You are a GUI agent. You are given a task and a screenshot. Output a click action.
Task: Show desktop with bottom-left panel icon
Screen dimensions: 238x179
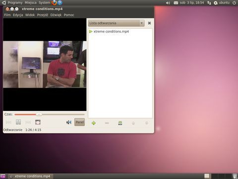pos(3,176)
